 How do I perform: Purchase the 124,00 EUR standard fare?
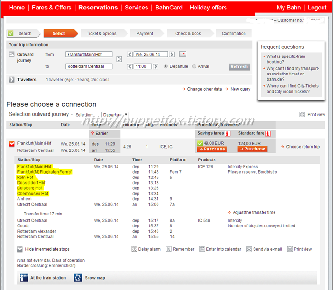(x=253, y=149)
